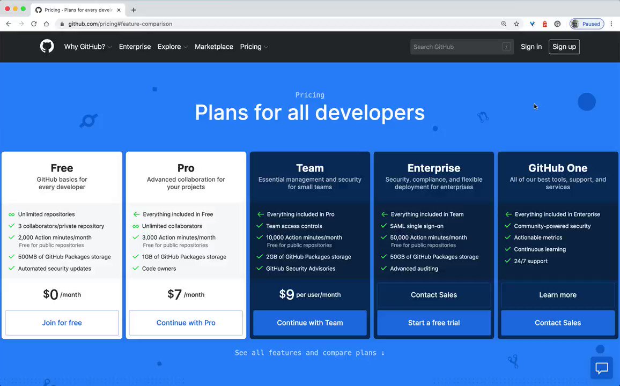This screenshot has height=386, width=620.
Task: Click the Free plan heading
Action: (x=62, y=168)
